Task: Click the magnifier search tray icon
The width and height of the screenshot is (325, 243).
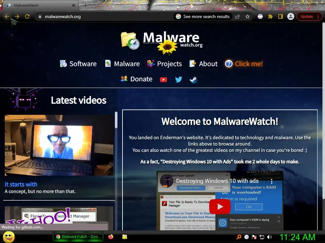Action: coord(239,237)
